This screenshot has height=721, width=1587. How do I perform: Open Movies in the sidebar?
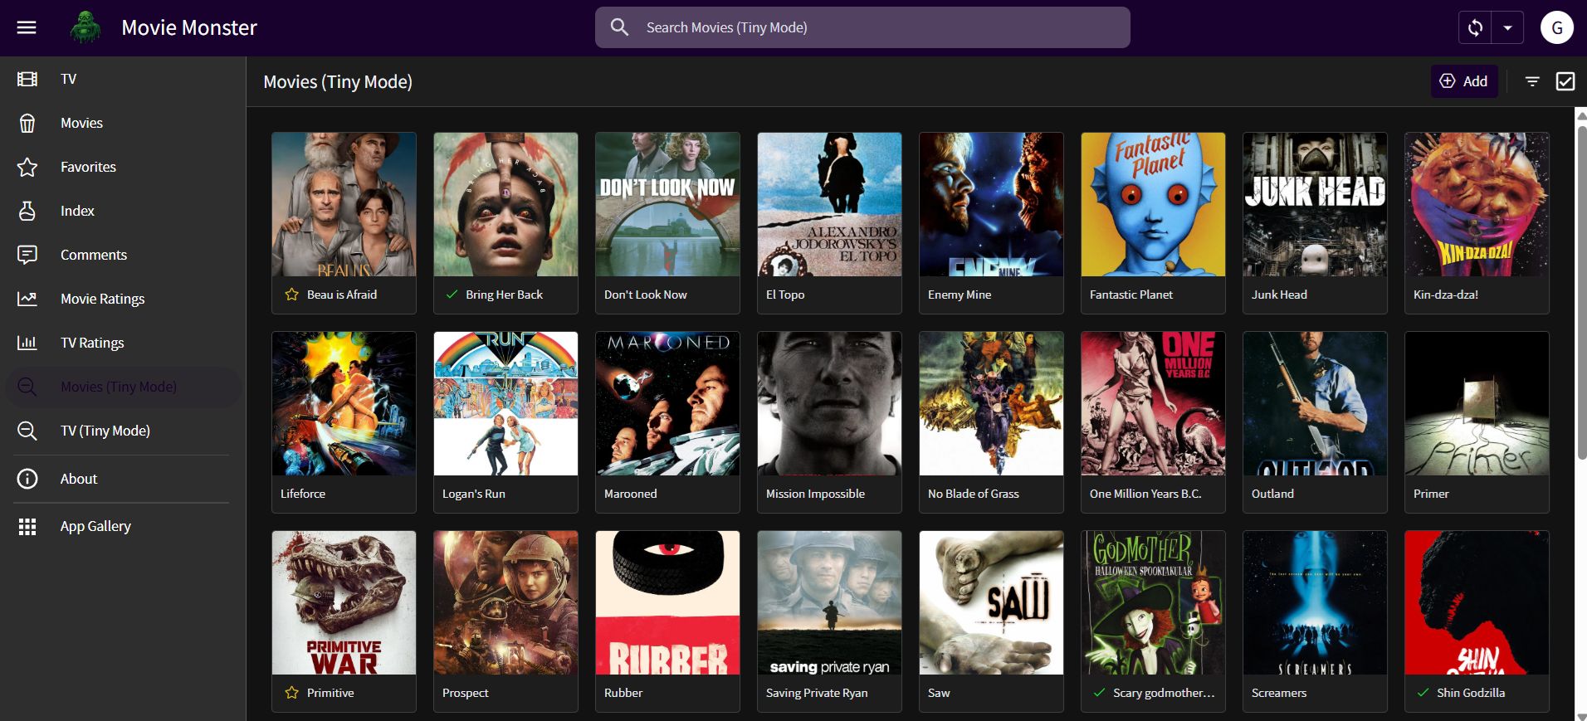tap(121, 123)
